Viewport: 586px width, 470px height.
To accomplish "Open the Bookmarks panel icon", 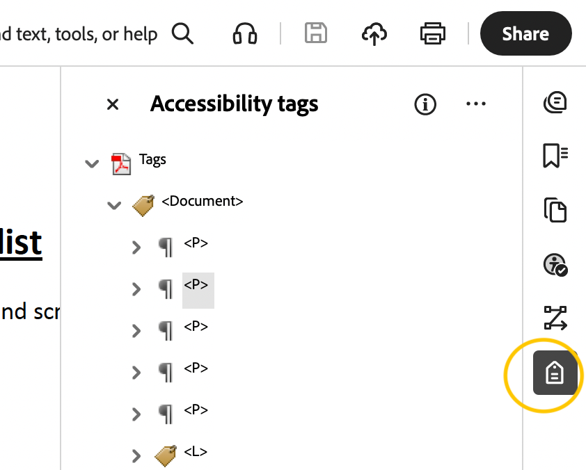I will pyautogui.click(x=555, y=156).
